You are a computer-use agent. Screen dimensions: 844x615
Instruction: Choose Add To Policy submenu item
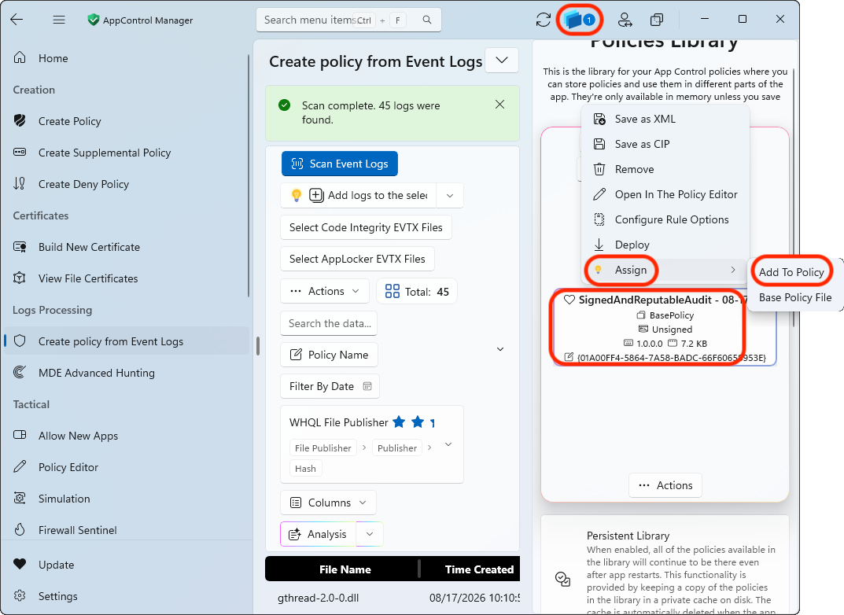pos(791,272)
